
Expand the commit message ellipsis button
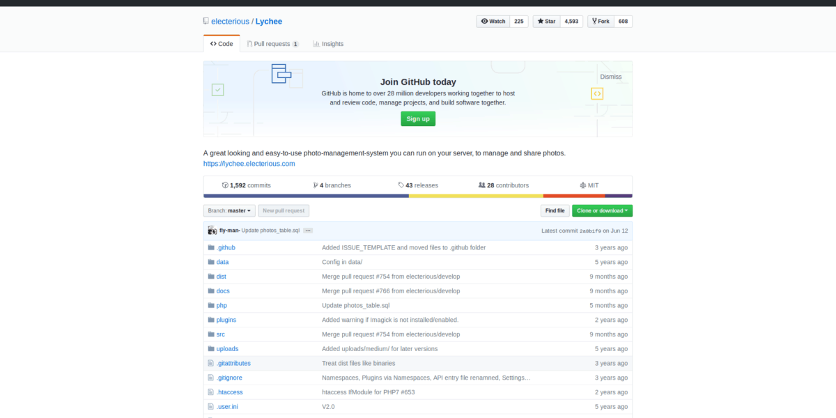click(x=308, y=231)
